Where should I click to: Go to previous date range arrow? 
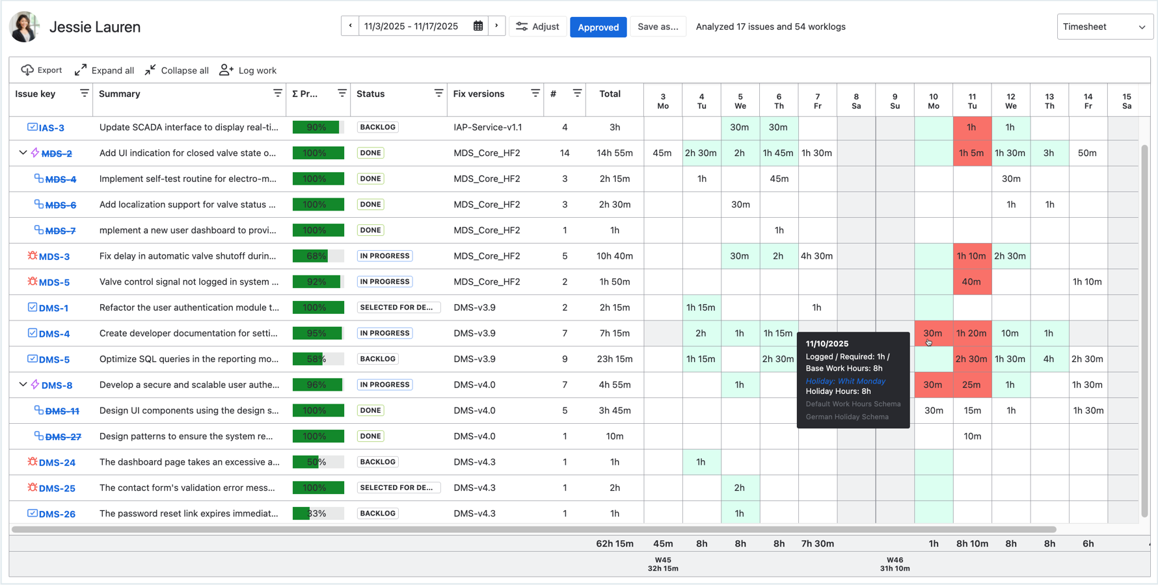(x=350, y=27)
